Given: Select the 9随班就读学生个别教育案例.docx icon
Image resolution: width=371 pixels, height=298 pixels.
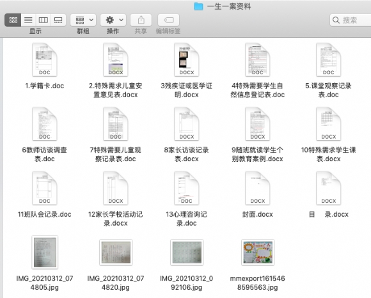Looking at the screenshot, I should coord(257,124).
